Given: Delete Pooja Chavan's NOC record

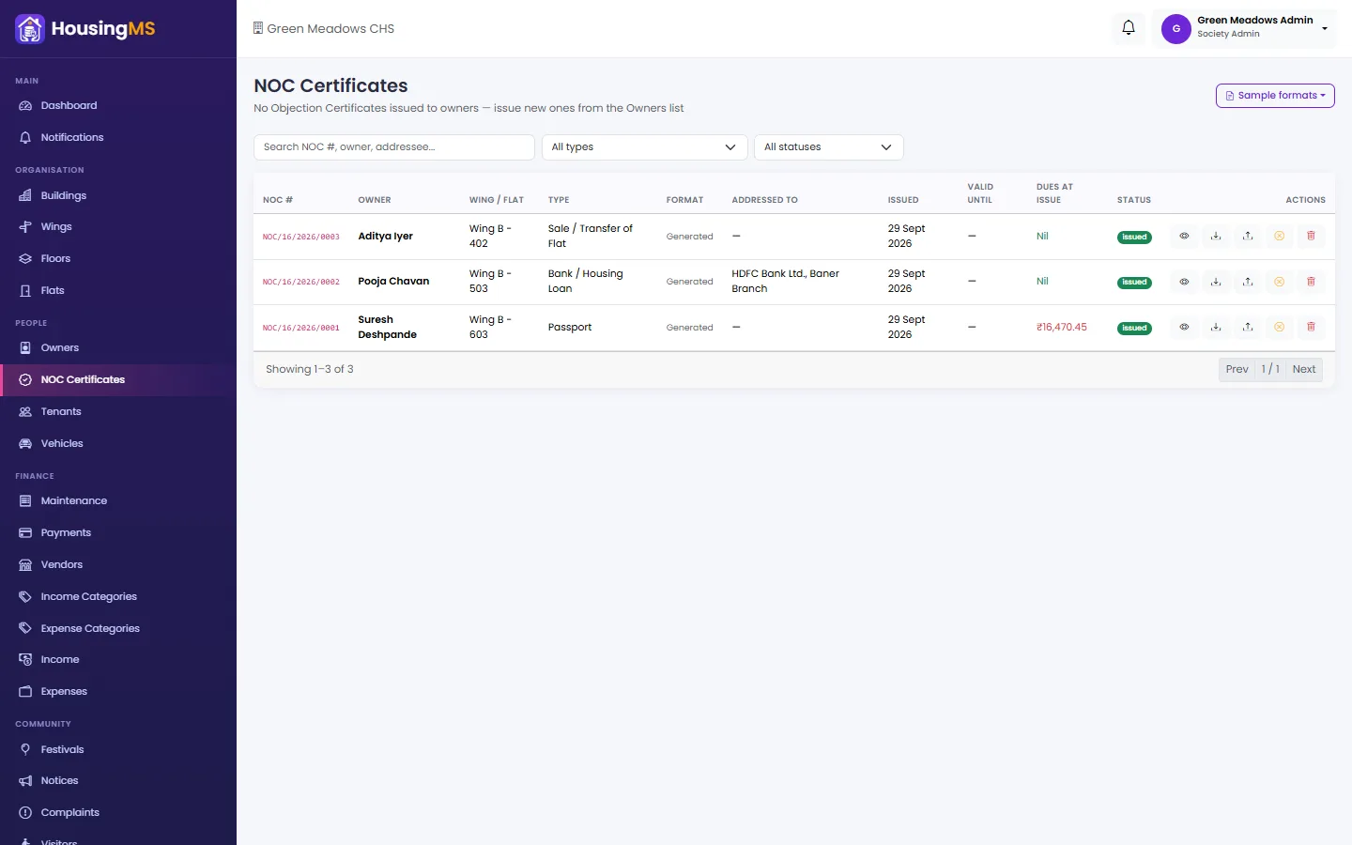Looking at the screenshot, I should tap(1311, 282).
